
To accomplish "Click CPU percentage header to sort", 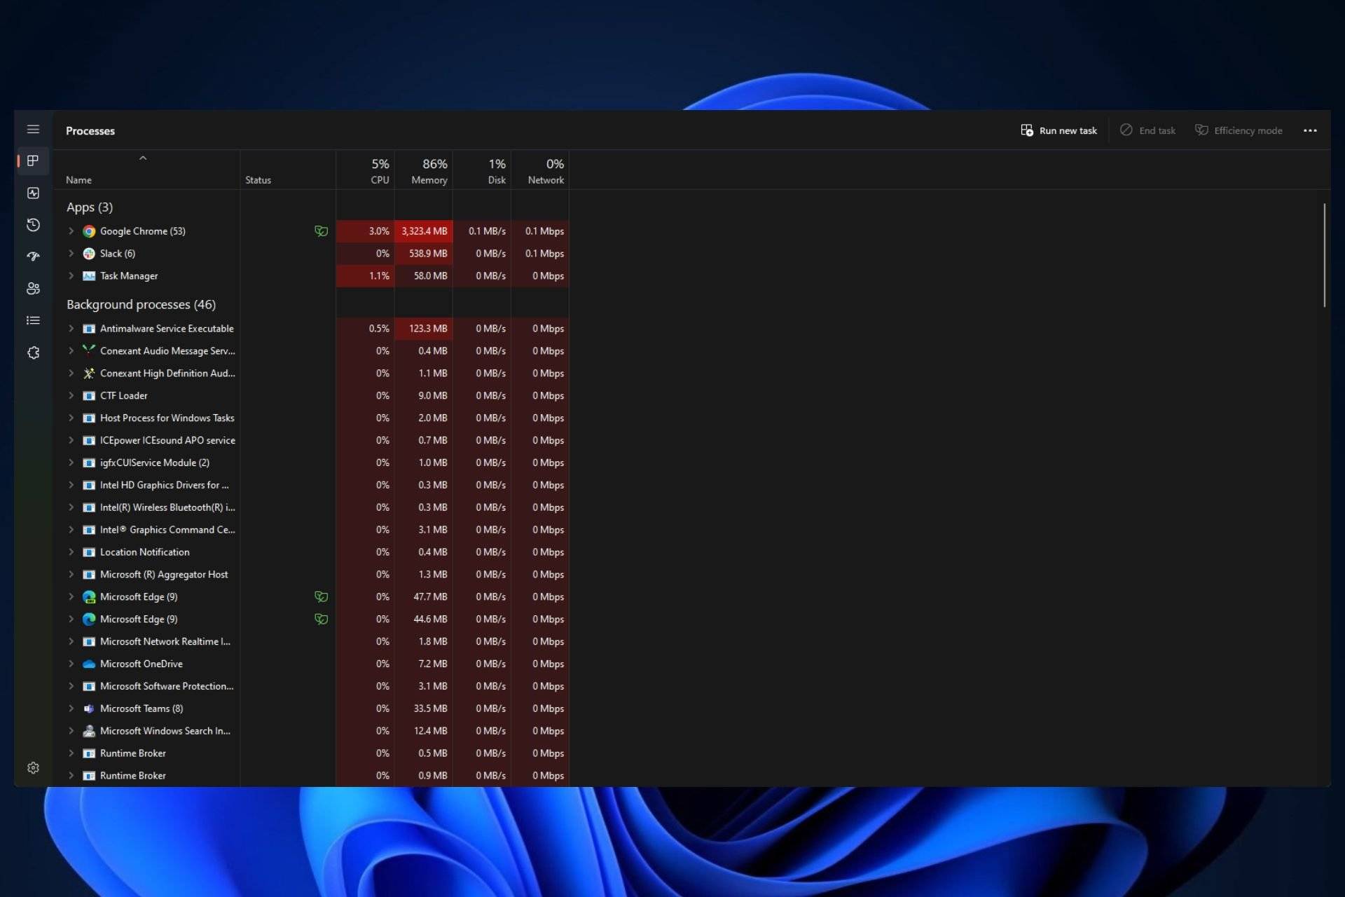I will pos(378,170).
